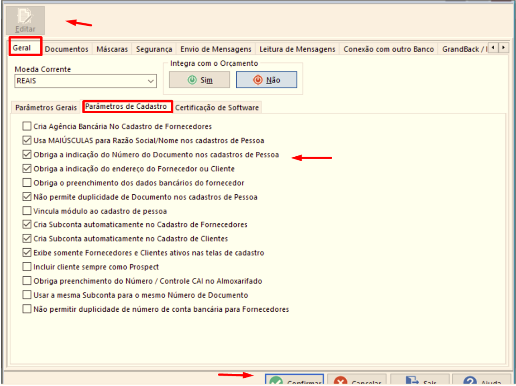Enable Não permitir duplicidade de conta bancária
The image size is (516, 386).
tap(27, 309)
